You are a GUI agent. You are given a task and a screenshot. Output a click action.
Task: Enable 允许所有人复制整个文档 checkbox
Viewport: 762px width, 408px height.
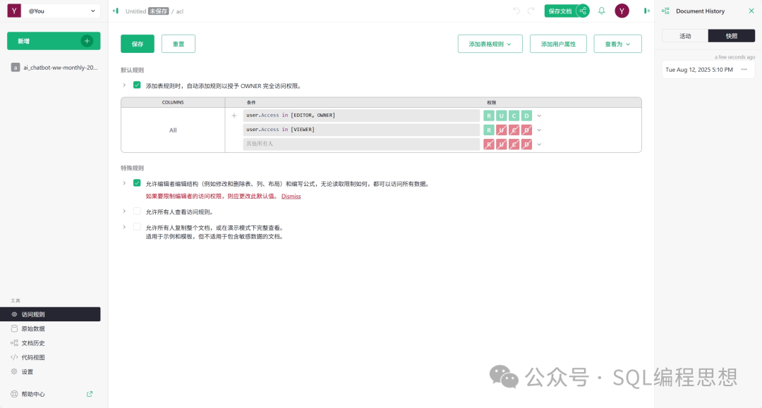pyautogui.click(x=137, y=227)
